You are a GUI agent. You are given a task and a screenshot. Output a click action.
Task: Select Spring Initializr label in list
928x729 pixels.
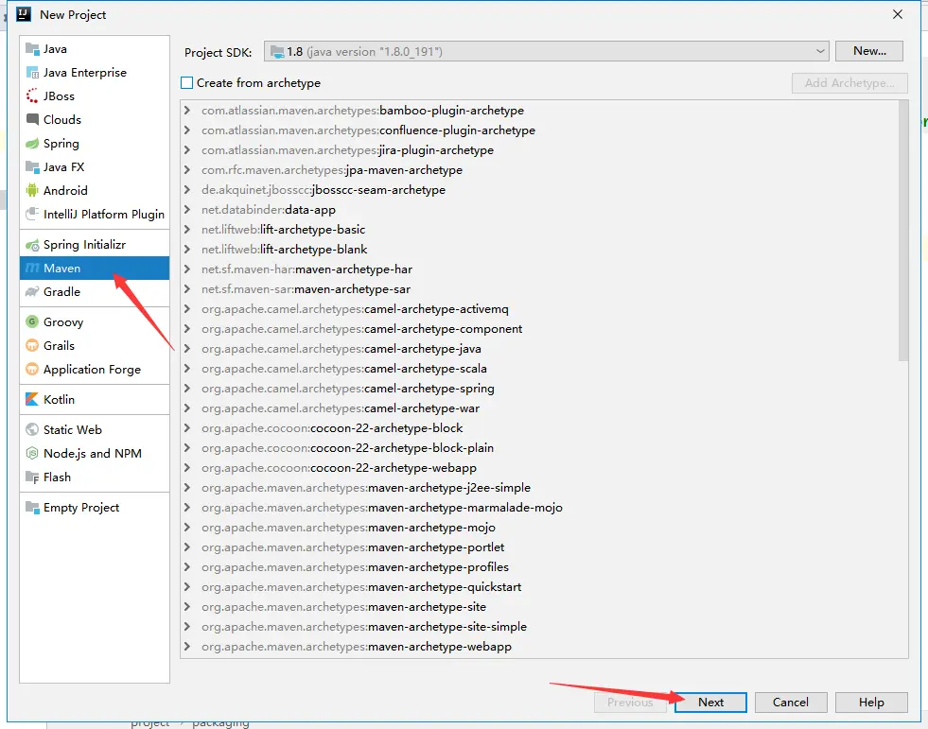84,244
